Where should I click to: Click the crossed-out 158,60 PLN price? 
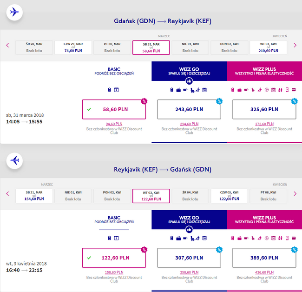pyautogui.click(x=114, y=272)
